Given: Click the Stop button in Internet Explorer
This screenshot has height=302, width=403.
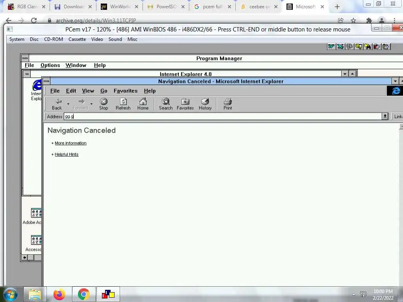Looking at the screenshot, I should tap(104, 104).
